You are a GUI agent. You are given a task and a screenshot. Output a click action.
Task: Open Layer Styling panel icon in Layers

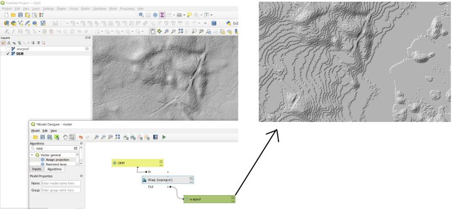pos(3,43)
